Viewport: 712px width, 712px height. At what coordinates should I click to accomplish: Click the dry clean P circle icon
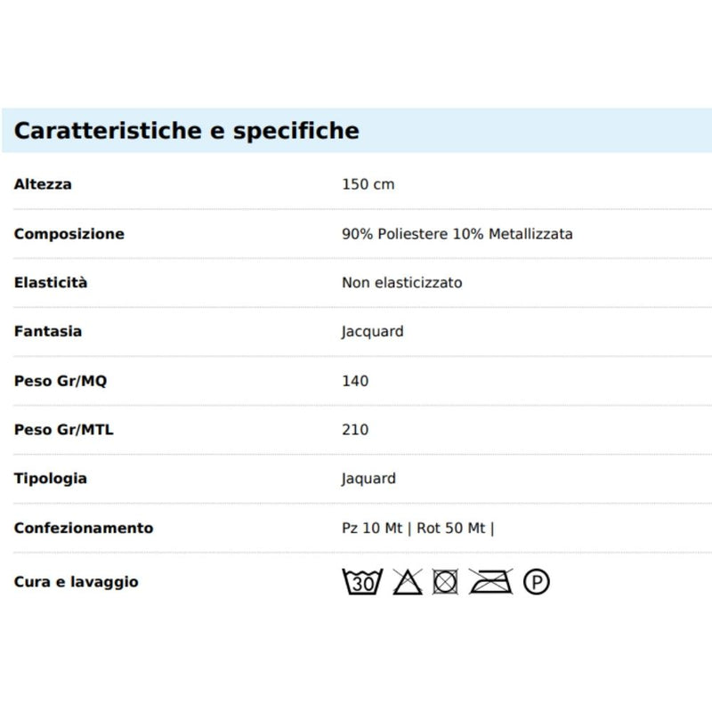537,582
